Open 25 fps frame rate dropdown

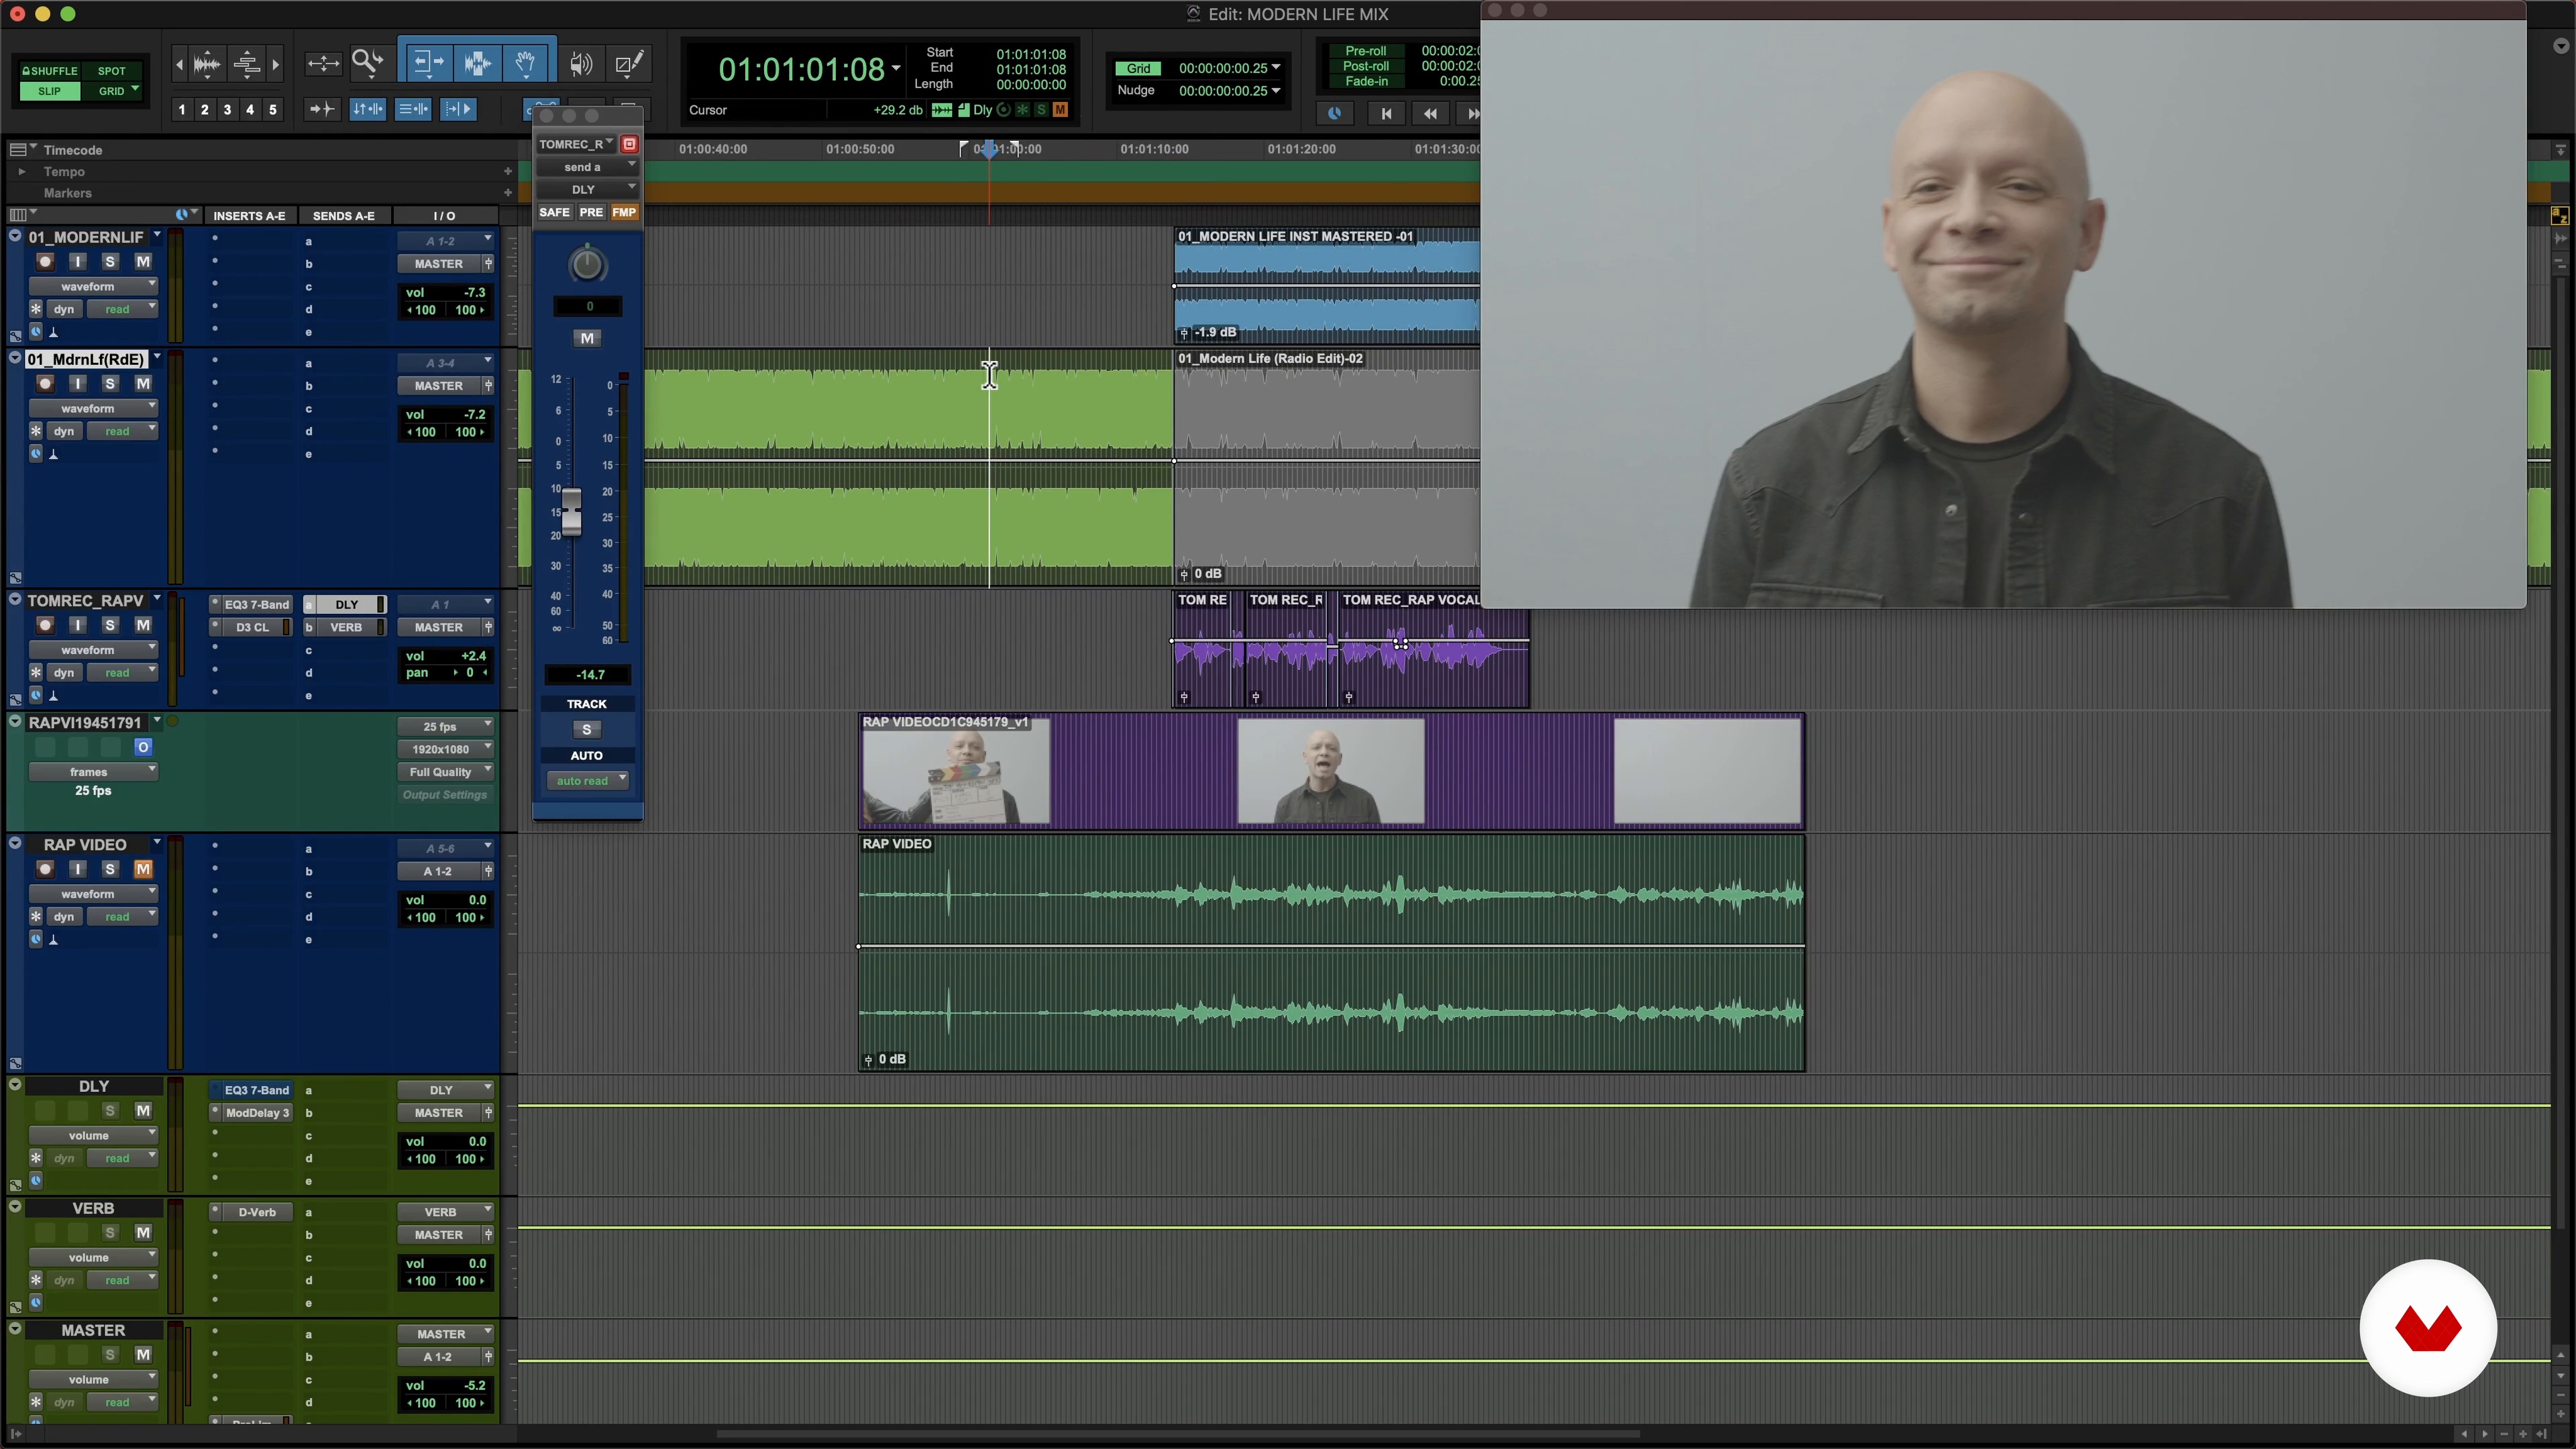(x=446, y=727)
